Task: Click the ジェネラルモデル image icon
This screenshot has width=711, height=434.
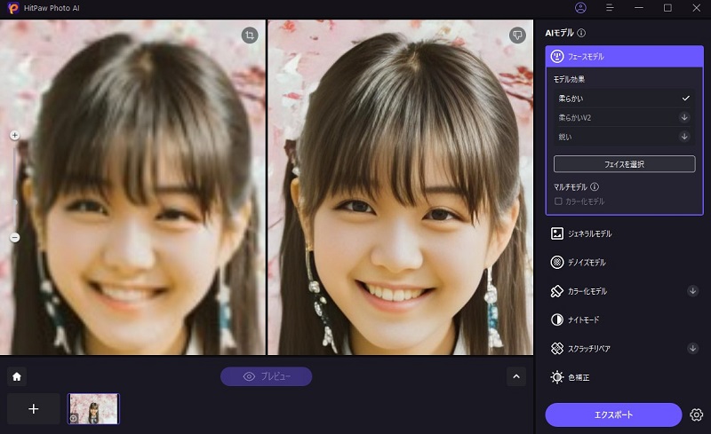Action: pyautogui.click(x=557, y=233)
